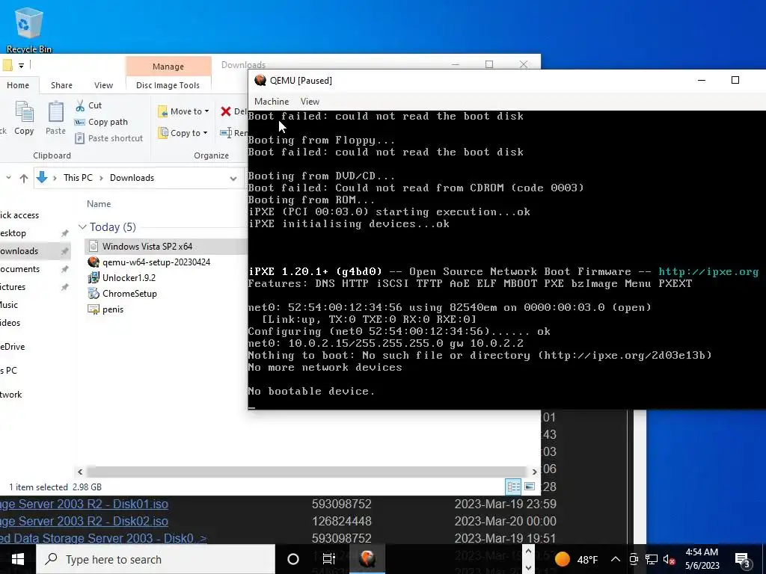Open the Move to dropdown
Viewport: 766px width, 574px height.
click(184, 111)
